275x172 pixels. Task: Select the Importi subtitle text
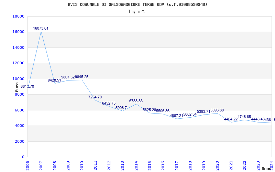[x=137, y=12]
